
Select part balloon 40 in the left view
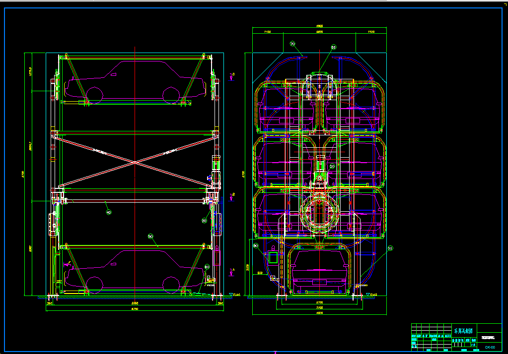tap(109, 212)
